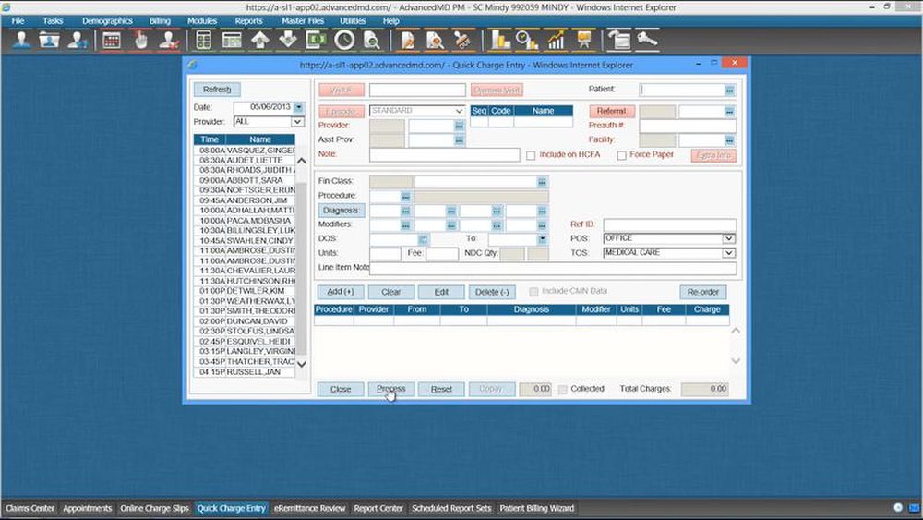Open the Billing menu

click(x=160, y=20)
